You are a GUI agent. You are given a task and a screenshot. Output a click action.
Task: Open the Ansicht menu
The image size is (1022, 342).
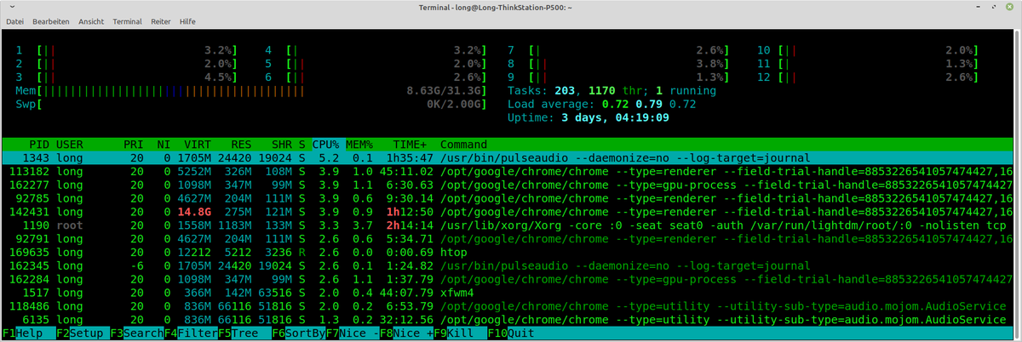click(x=91, y=20)
